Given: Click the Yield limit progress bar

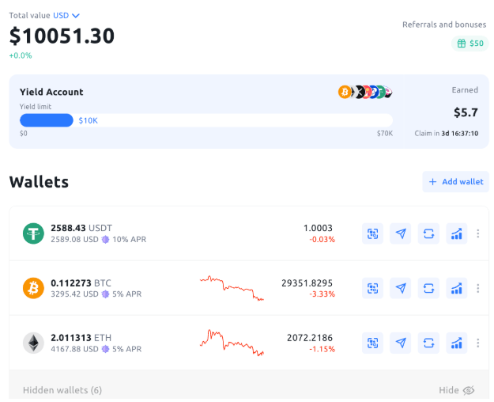Looking at the screenshot, I should coord(206,120).
